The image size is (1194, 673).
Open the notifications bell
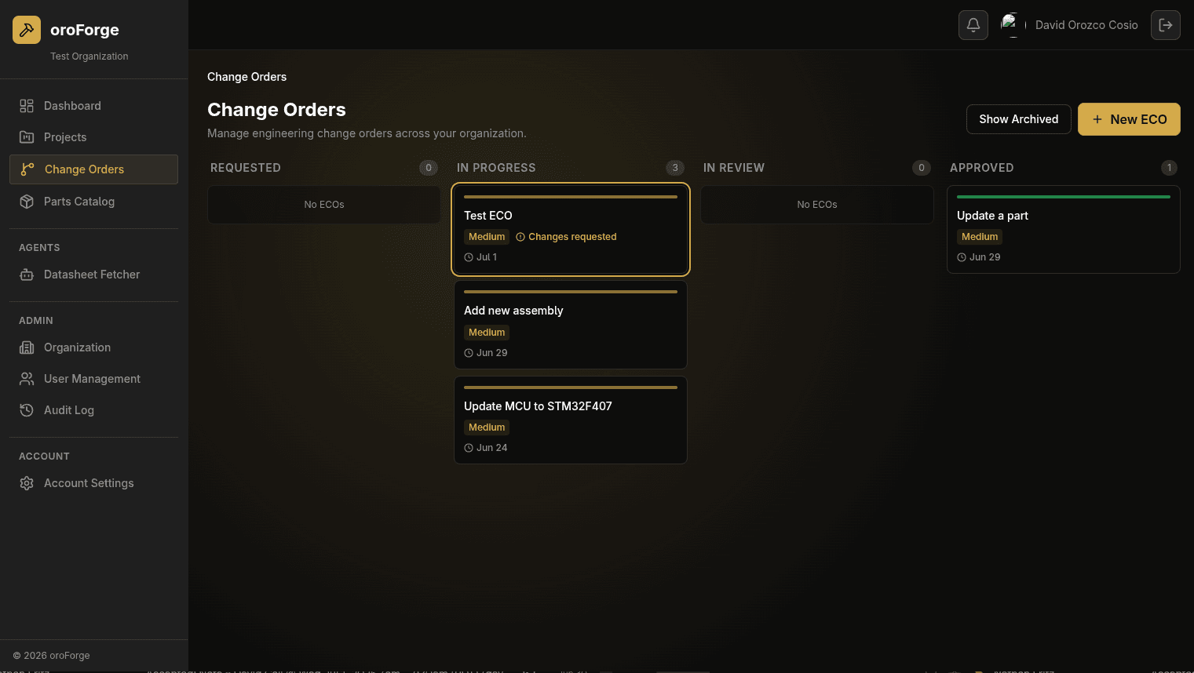click(x=973, y=25)
